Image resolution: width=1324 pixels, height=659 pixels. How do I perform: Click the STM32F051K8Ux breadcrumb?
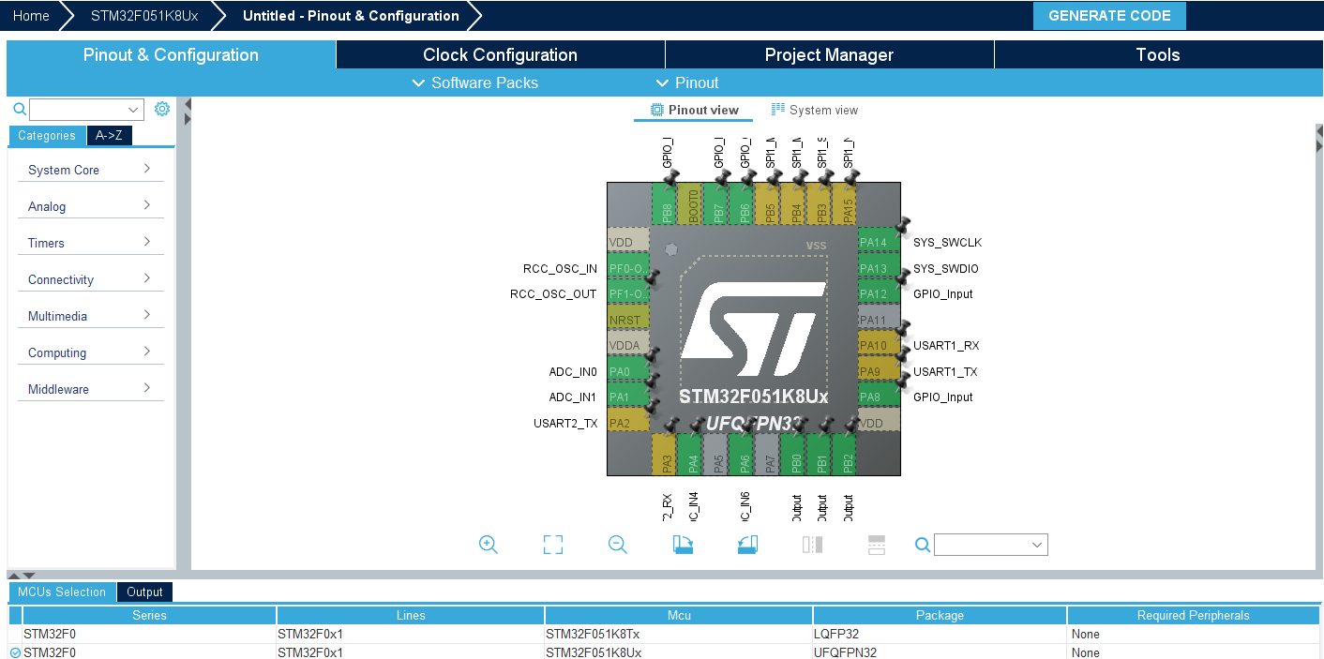(x=144, y=16)
